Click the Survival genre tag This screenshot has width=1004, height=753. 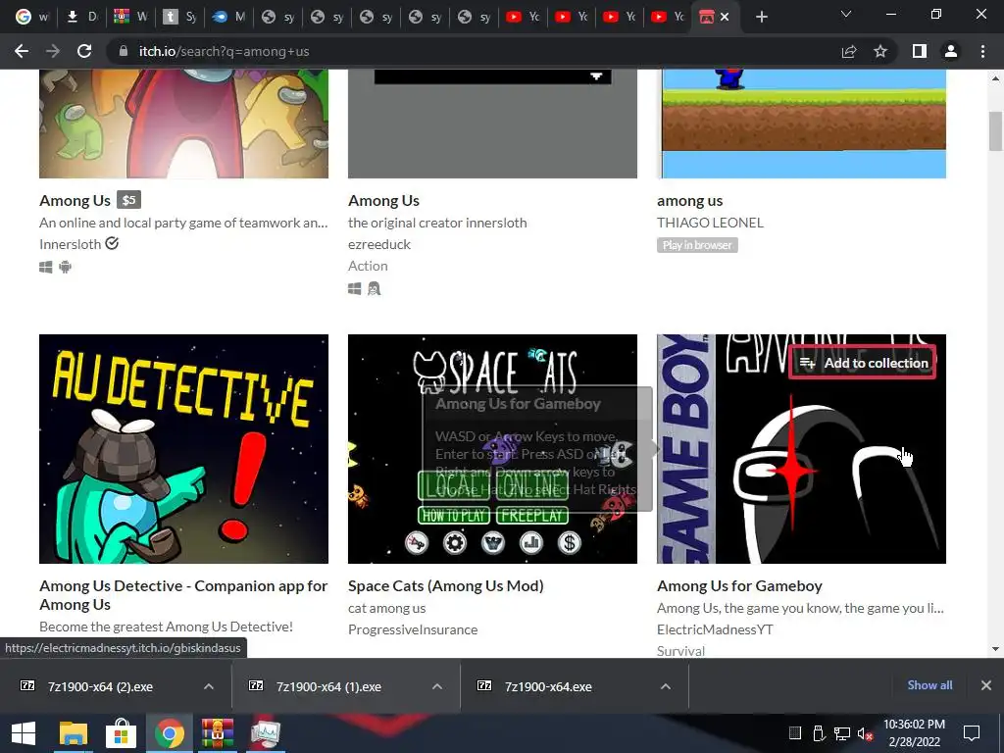(680, 651)
